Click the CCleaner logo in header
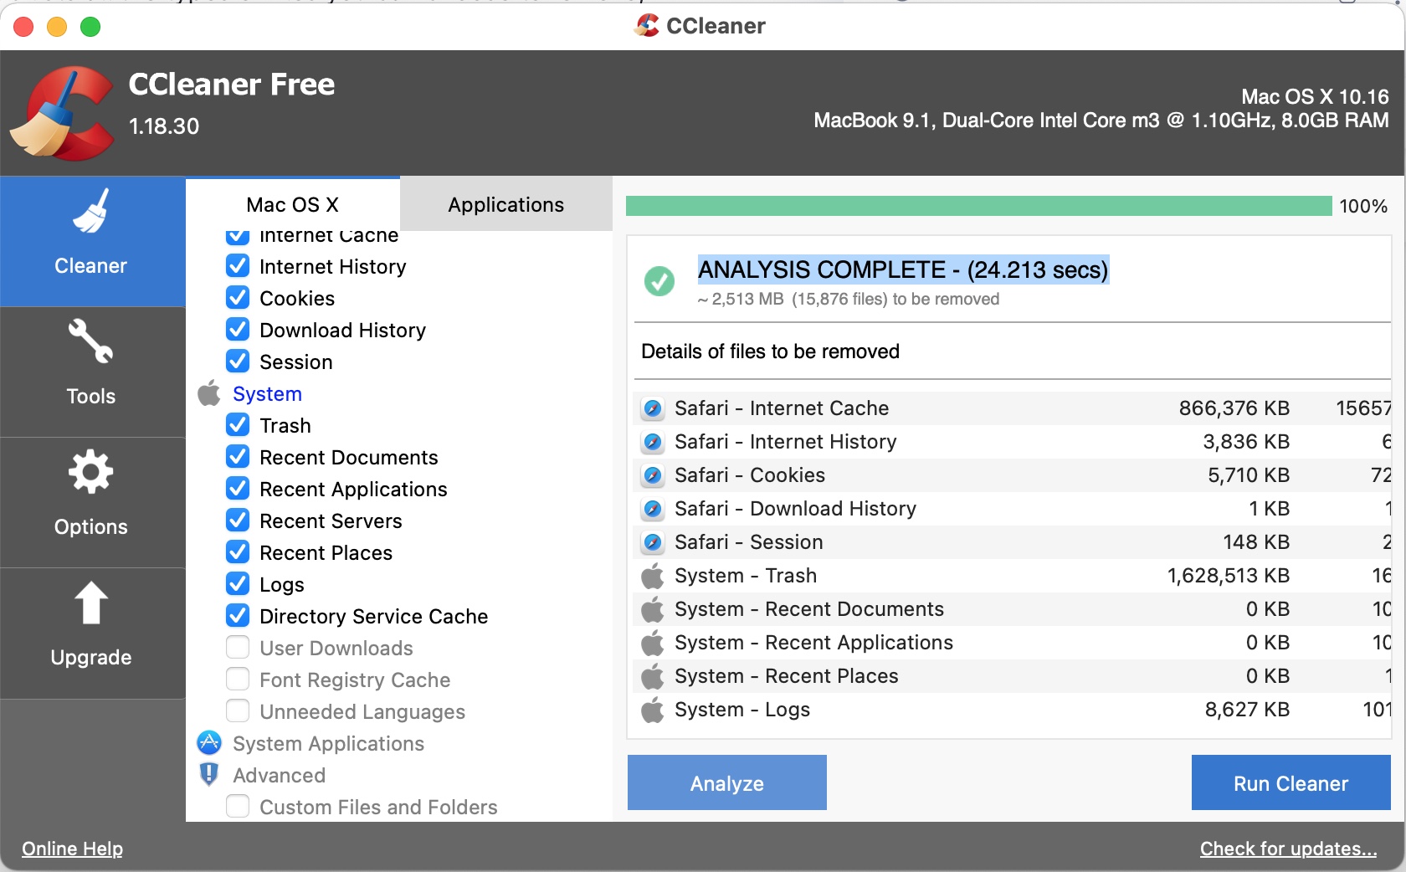The image size is (1406, 872). pos(63,113)
